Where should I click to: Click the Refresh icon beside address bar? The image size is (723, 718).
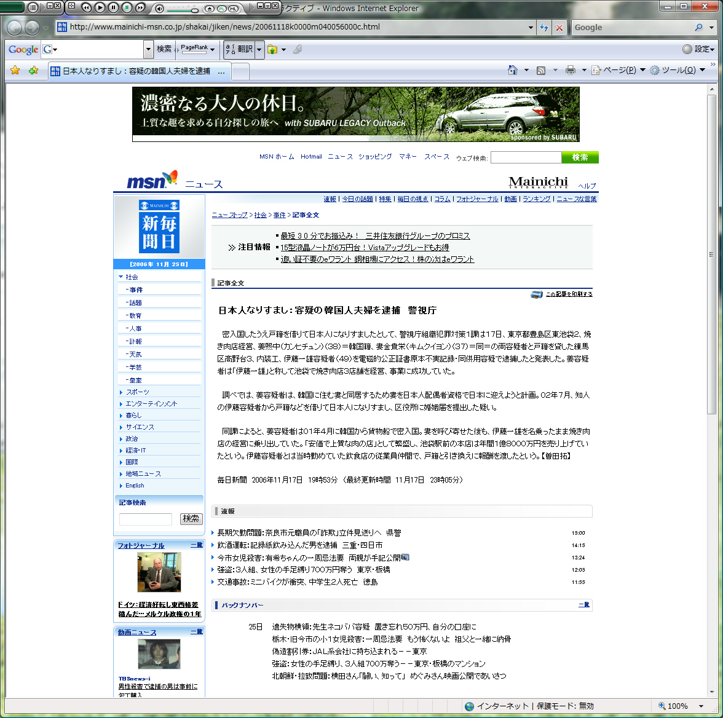click(x=544, y=28)
